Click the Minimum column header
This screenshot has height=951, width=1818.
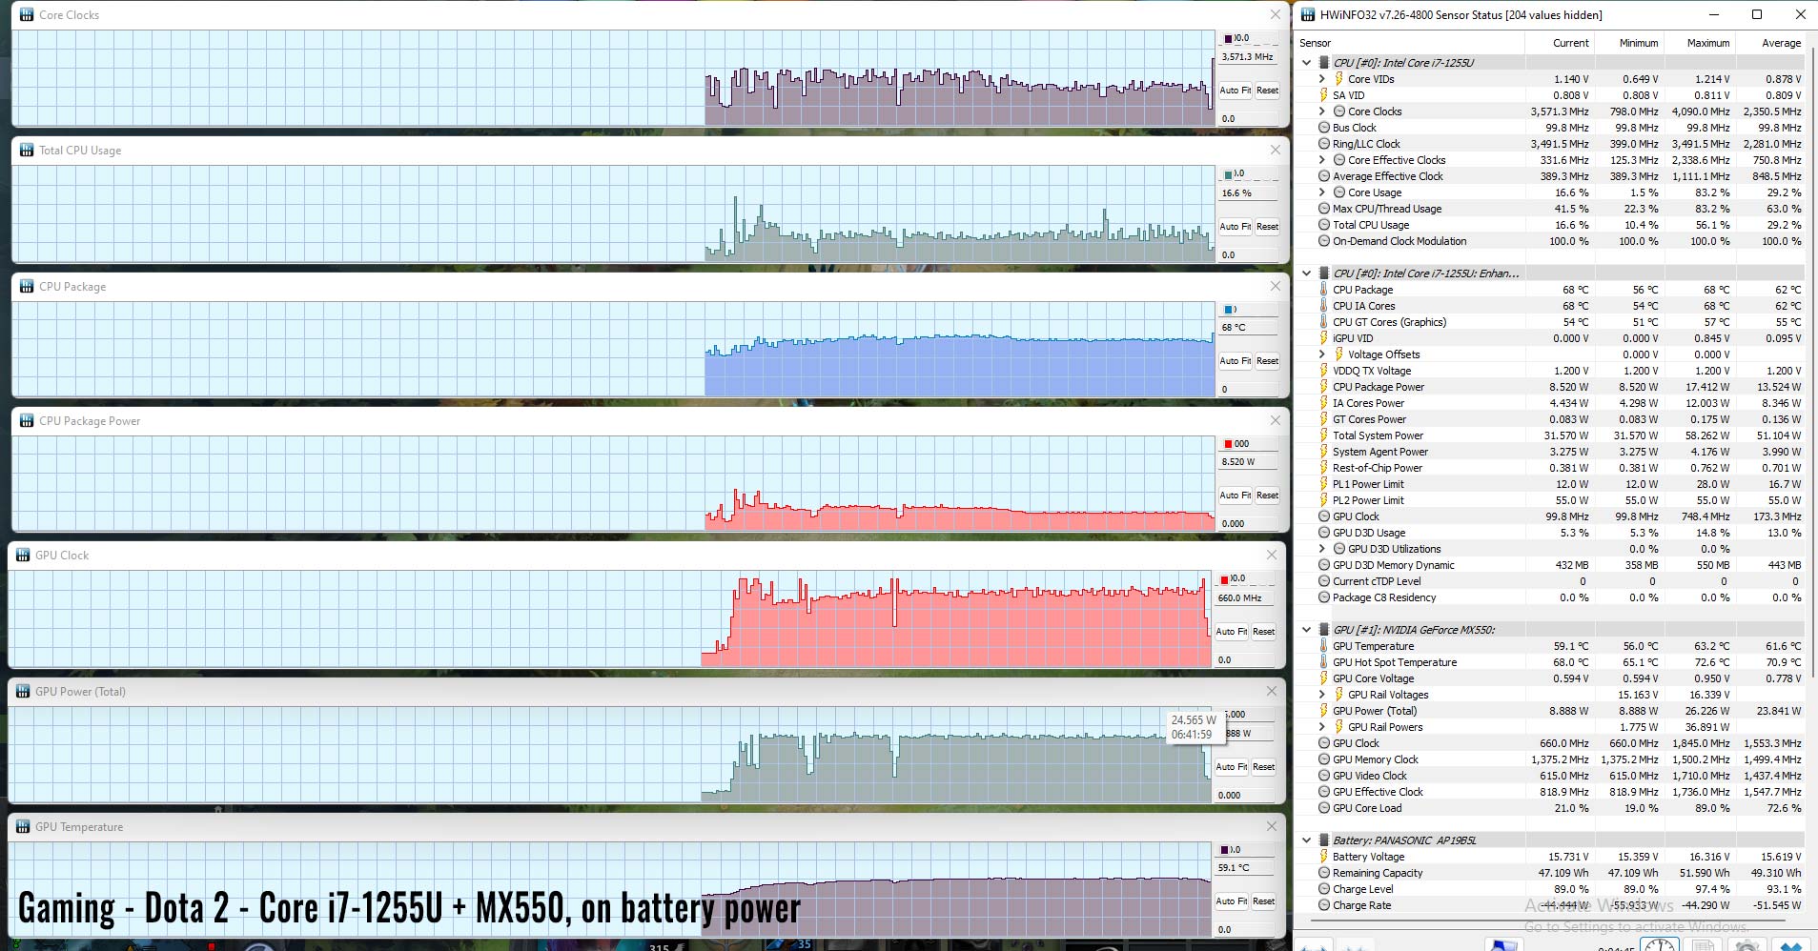[x=1628, y=43]
